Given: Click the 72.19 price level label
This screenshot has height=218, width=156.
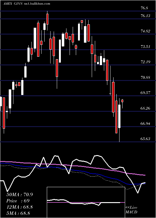Looking at the screenshot, I should coord(145,62).
